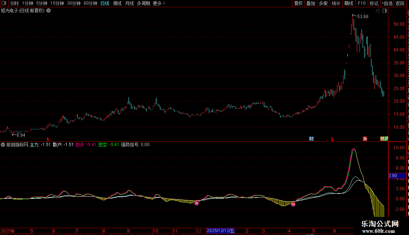Add stock with +自选 button
This screenshot has height=235, width=409.
[387, 3]
